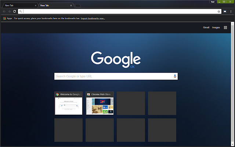
Task: Click the extension icon beside the star
Action: (225, 11)
